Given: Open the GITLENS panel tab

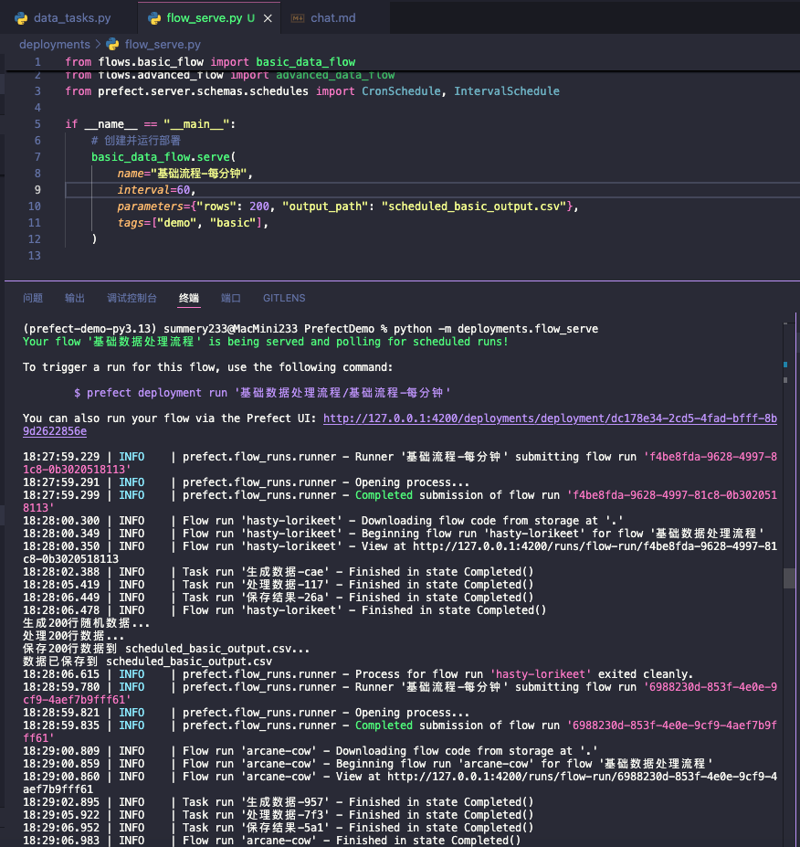Looking at the screenshot, I should [284, 298].
